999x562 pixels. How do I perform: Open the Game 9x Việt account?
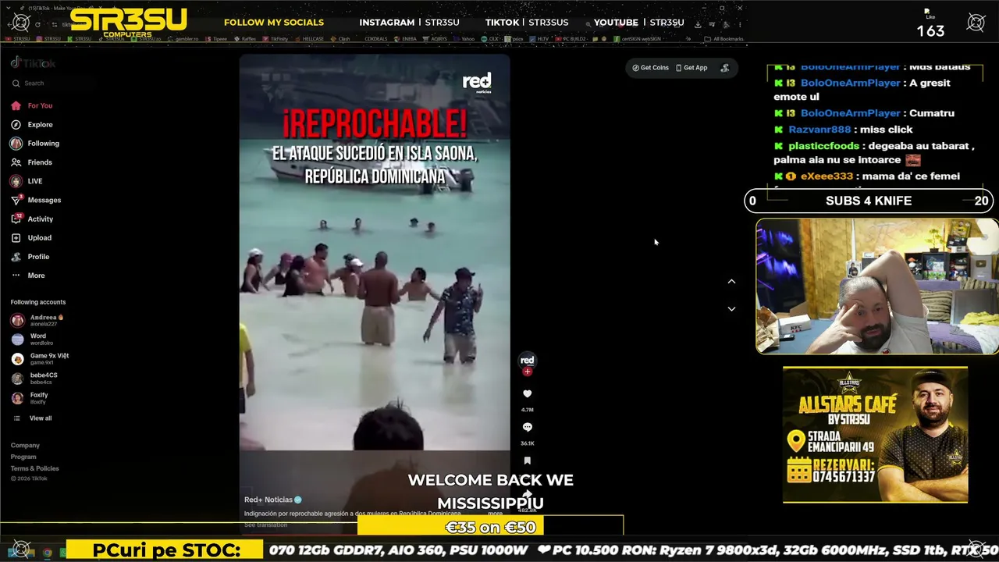coord(39,359)
